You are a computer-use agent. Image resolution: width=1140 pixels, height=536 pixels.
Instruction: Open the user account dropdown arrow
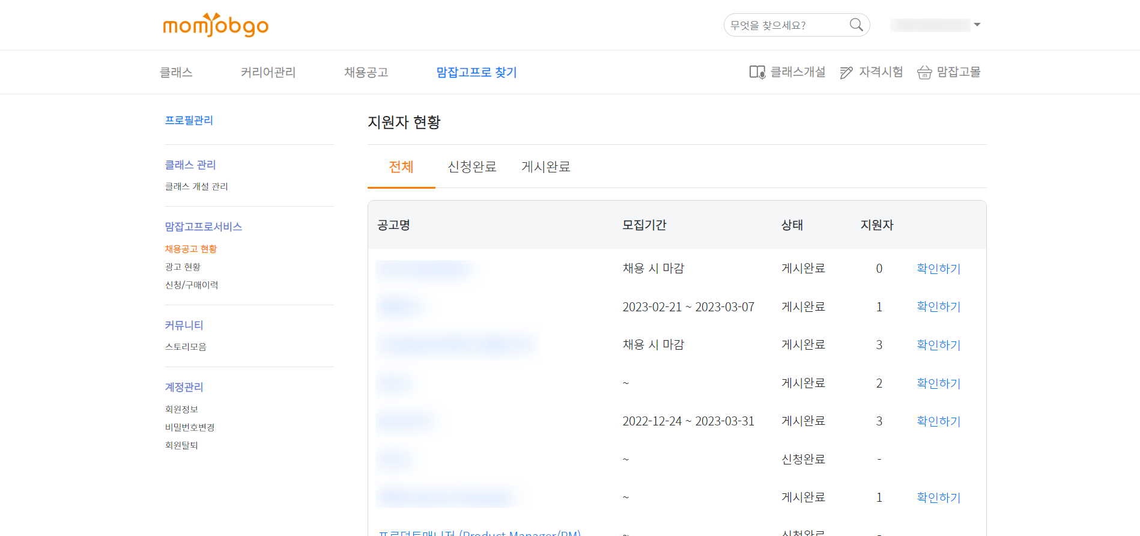977,25
